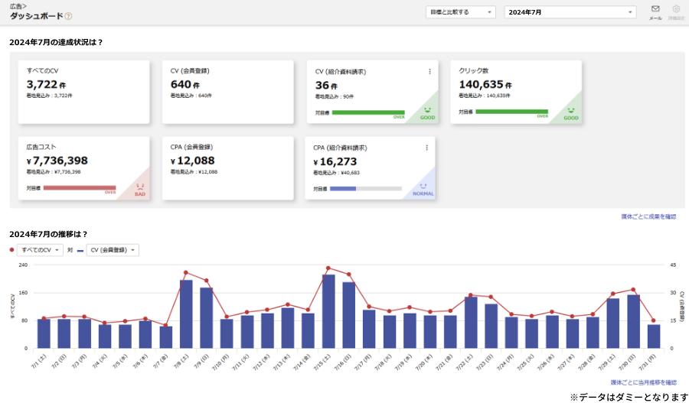Follow the 媒体ごとに当月推移を確認 link
The height and width of the screenshot is (403, 689).
pos(643,382)
